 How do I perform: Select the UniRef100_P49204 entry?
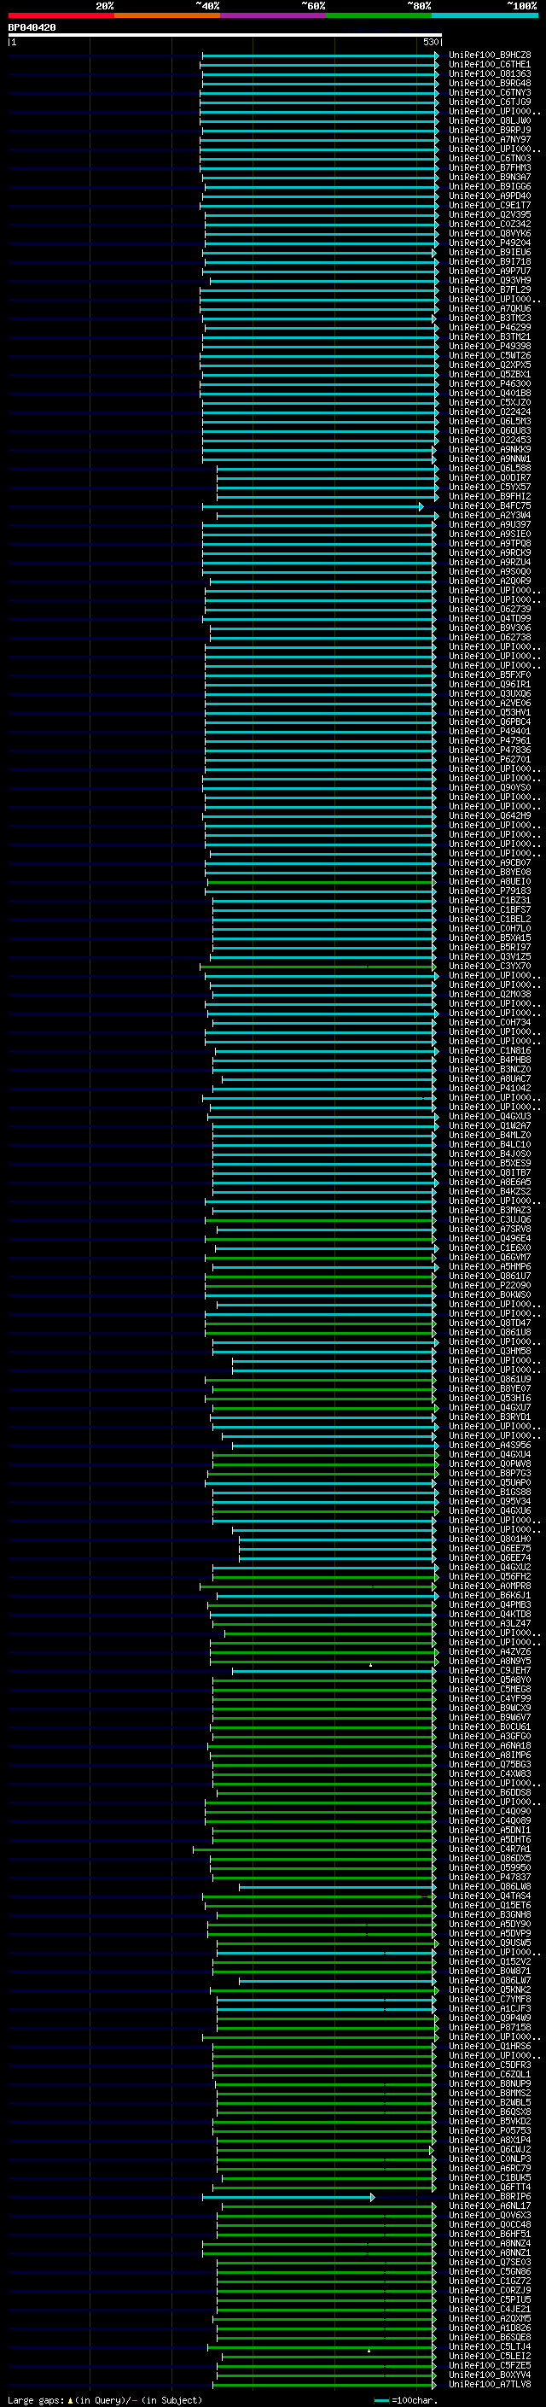489,243
